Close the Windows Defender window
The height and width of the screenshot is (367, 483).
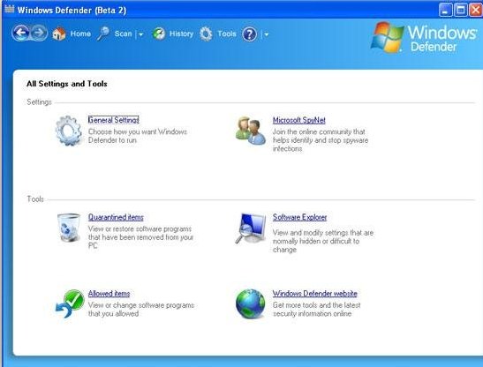pos(476,11)
